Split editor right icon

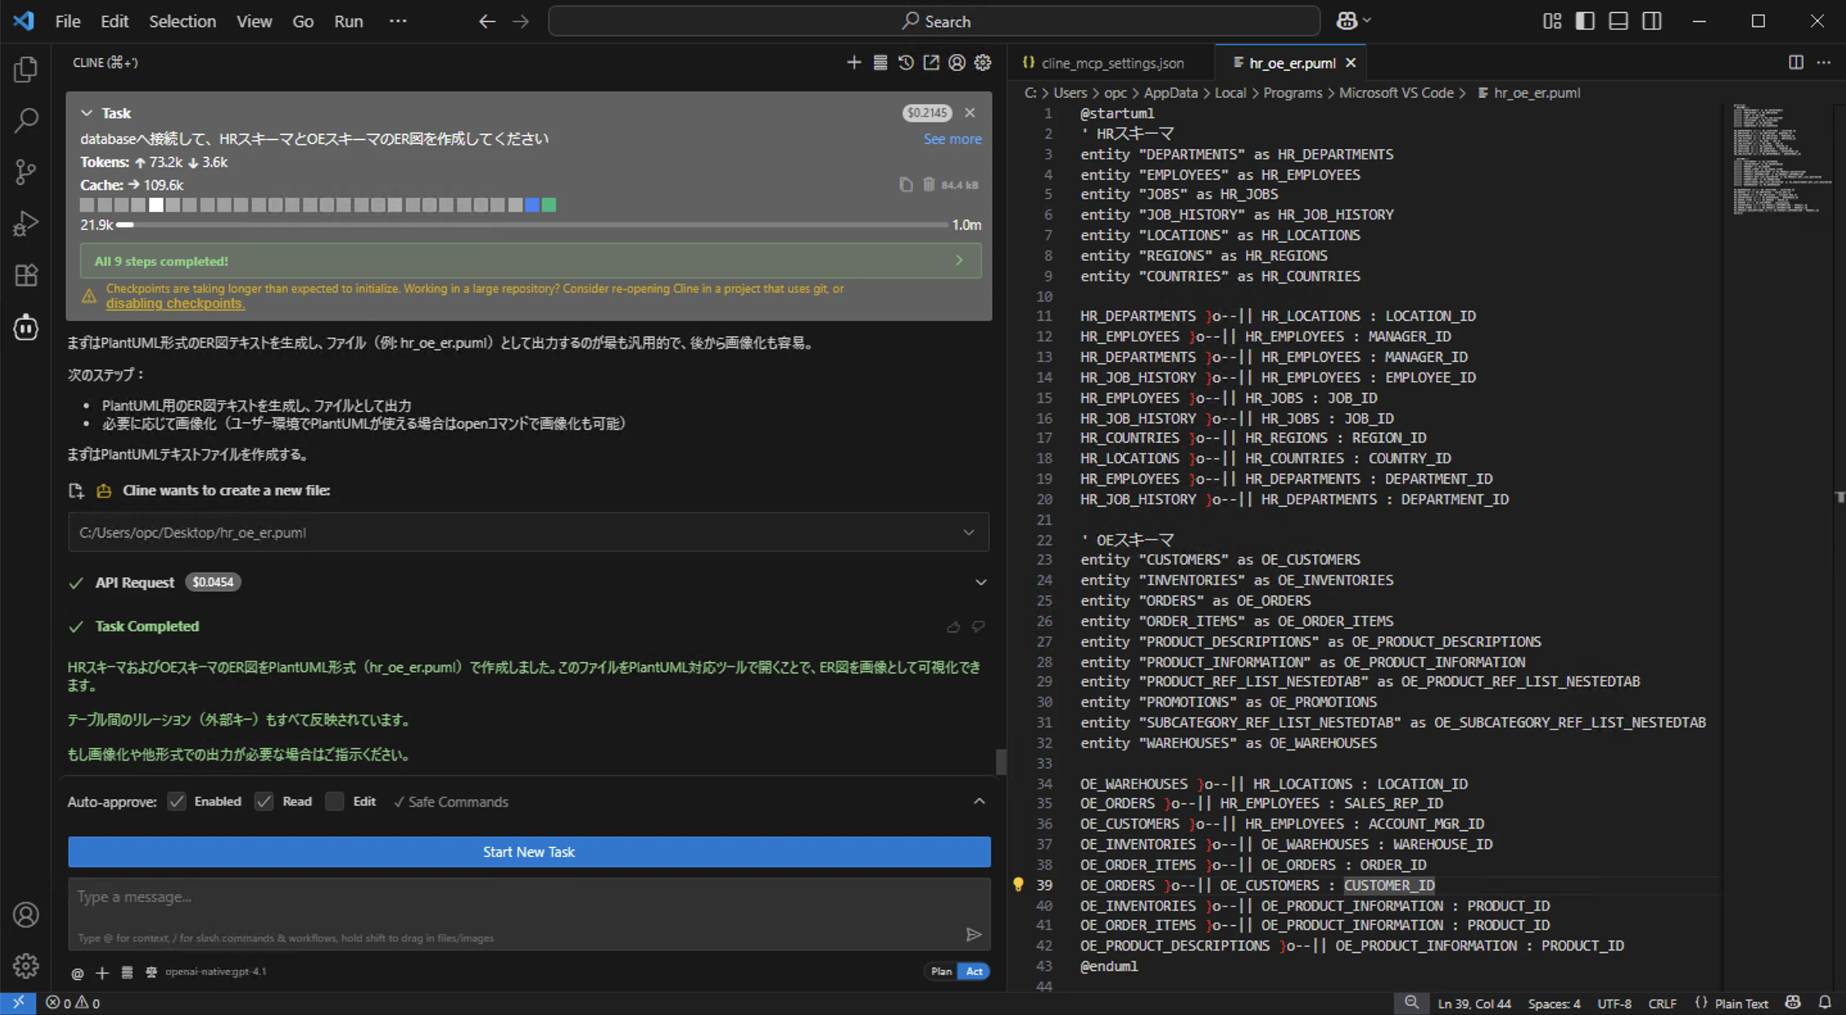1796,63
